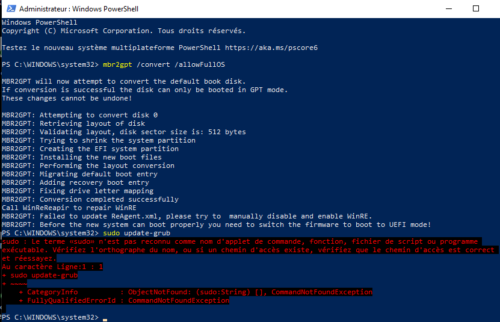
Task: Click the PowerShell icon in the title bar
Action: pos(9,8)
